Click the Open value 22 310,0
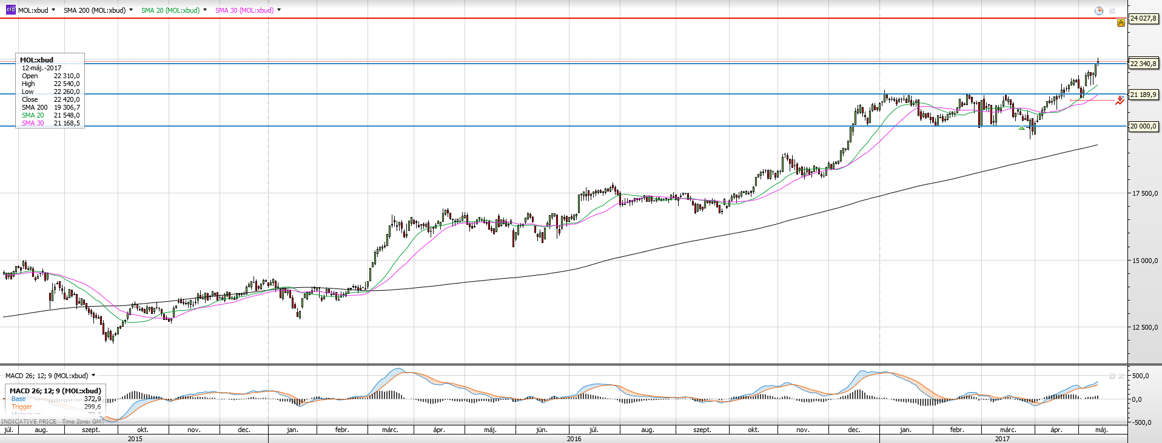1162x443 pixels. pos(67,76)
